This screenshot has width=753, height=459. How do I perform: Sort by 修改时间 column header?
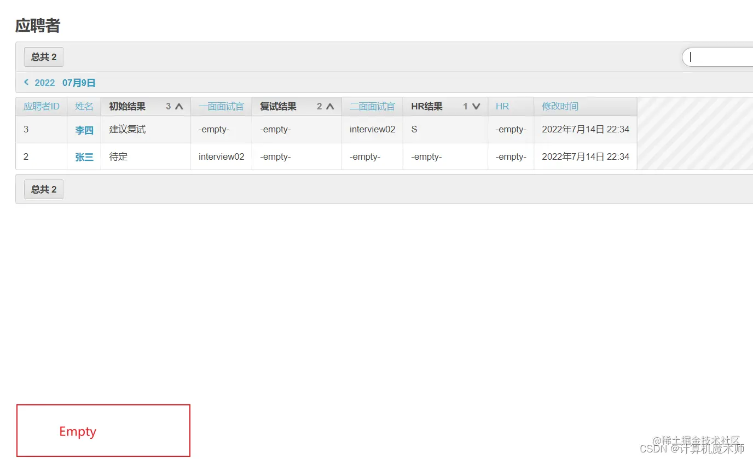tap(560, 107)
